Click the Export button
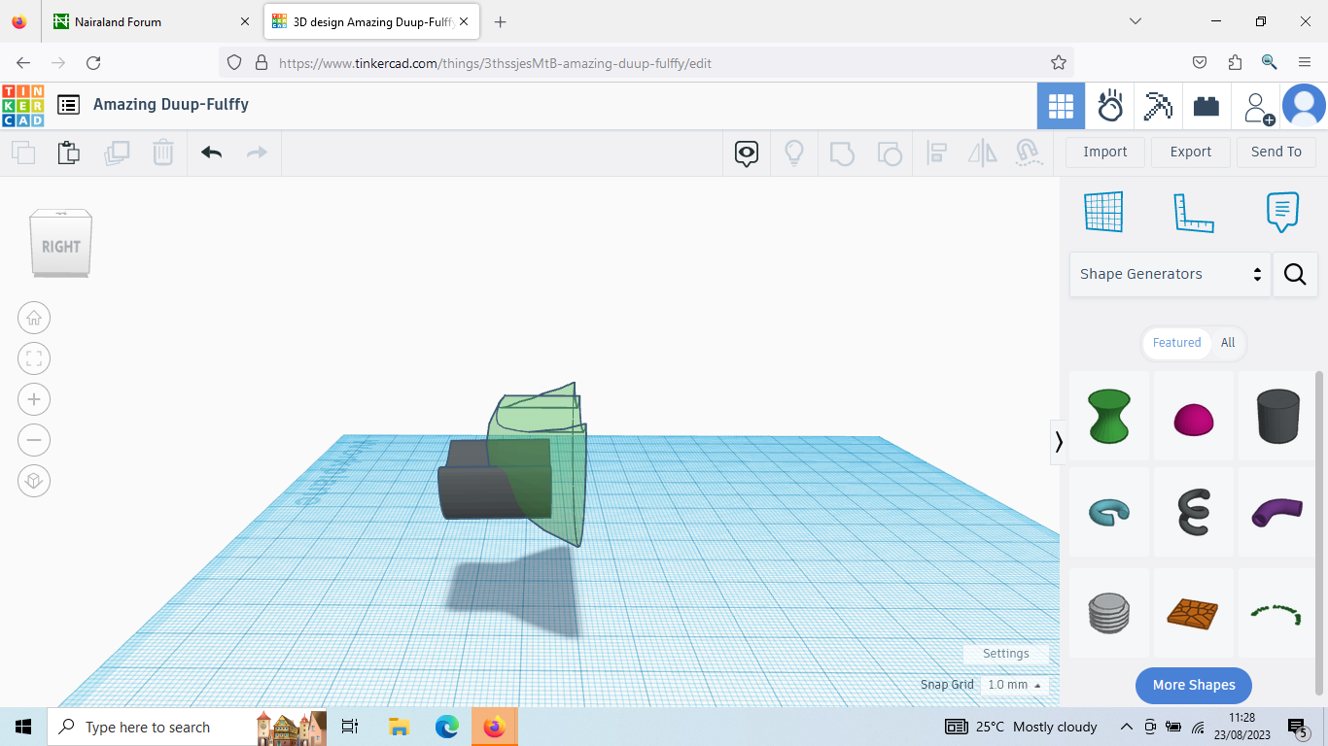This screenshot has width=1328, height=746. 1190,152
